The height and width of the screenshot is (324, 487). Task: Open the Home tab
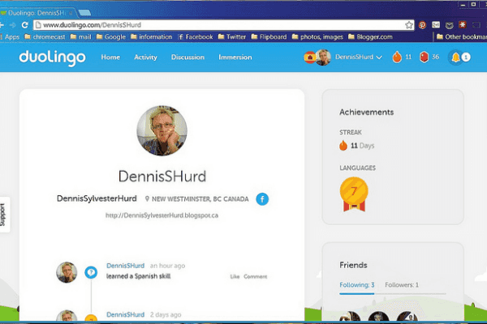(x=110, y=57)
